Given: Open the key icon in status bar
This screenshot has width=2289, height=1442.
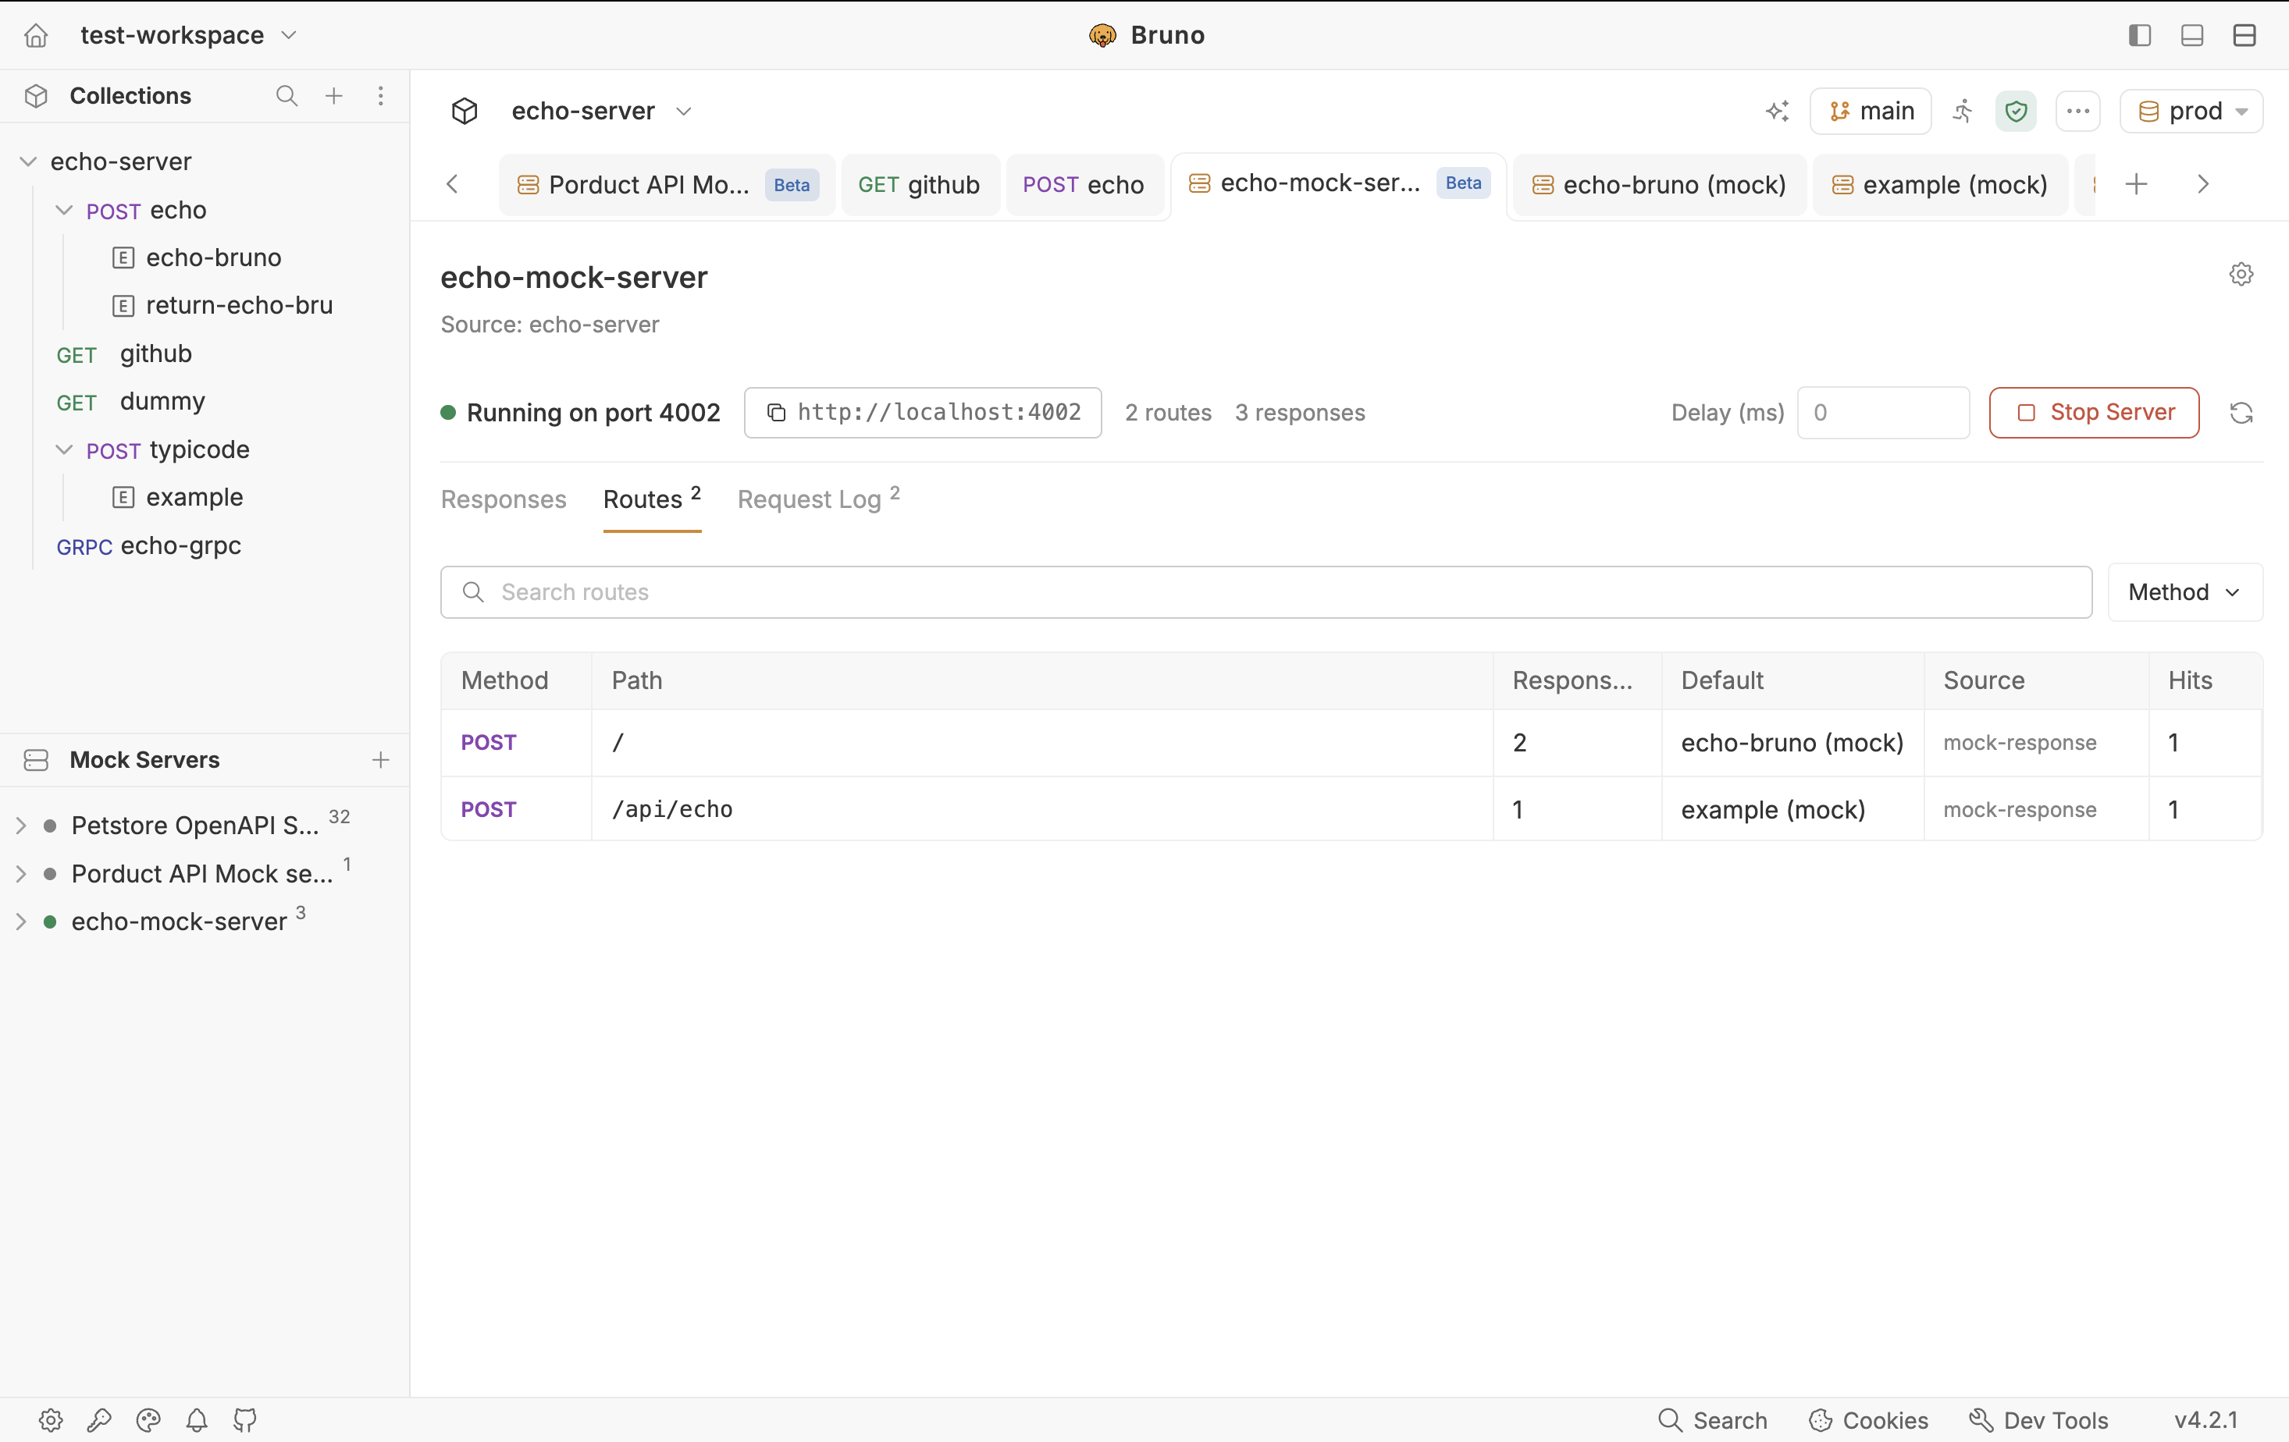Looking at the screenshot, I should (99, 1419).
